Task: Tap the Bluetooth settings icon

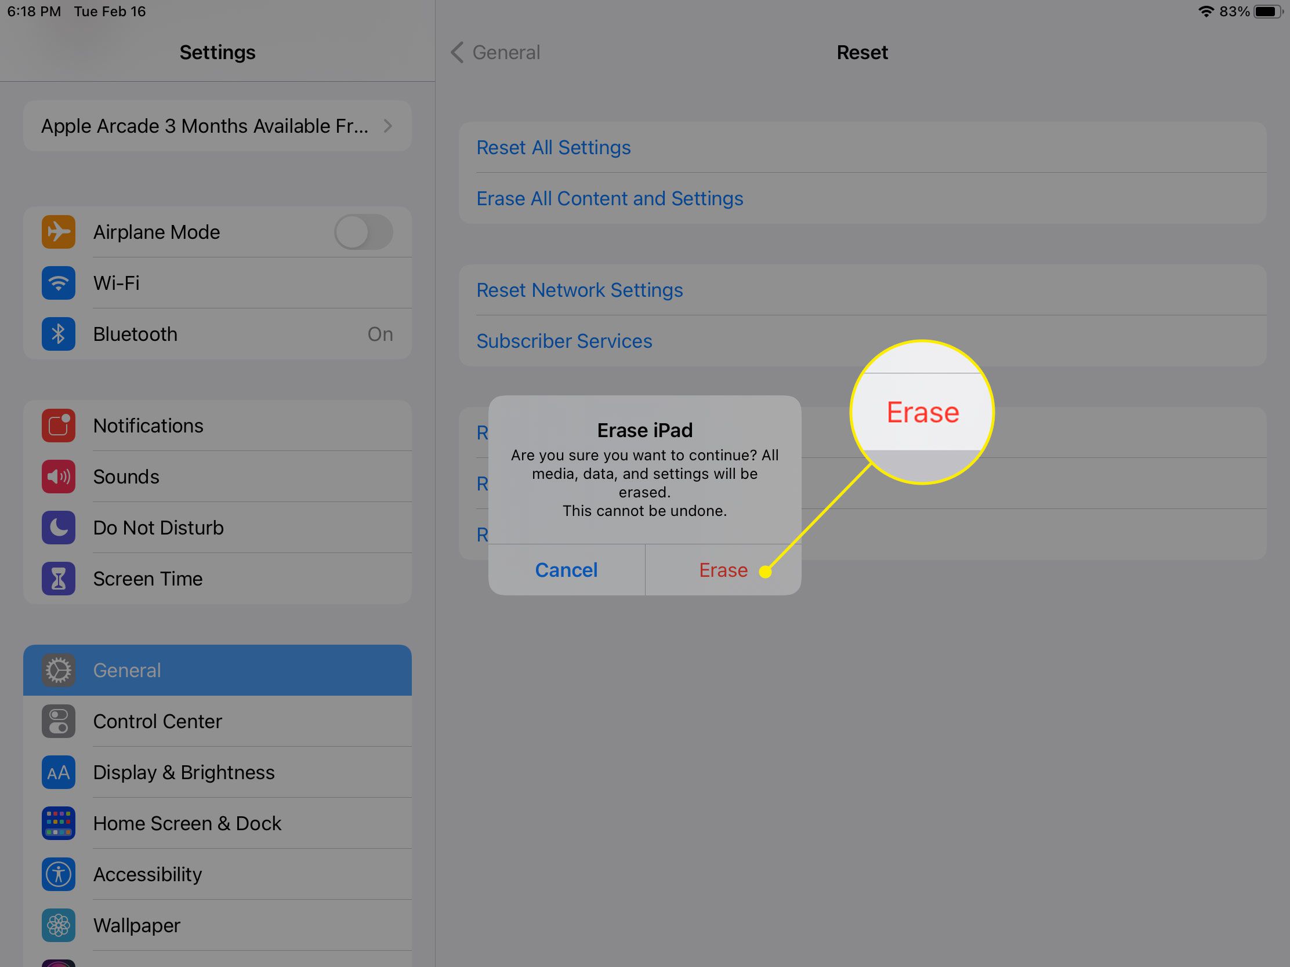Action: click(x=57, y=333)
